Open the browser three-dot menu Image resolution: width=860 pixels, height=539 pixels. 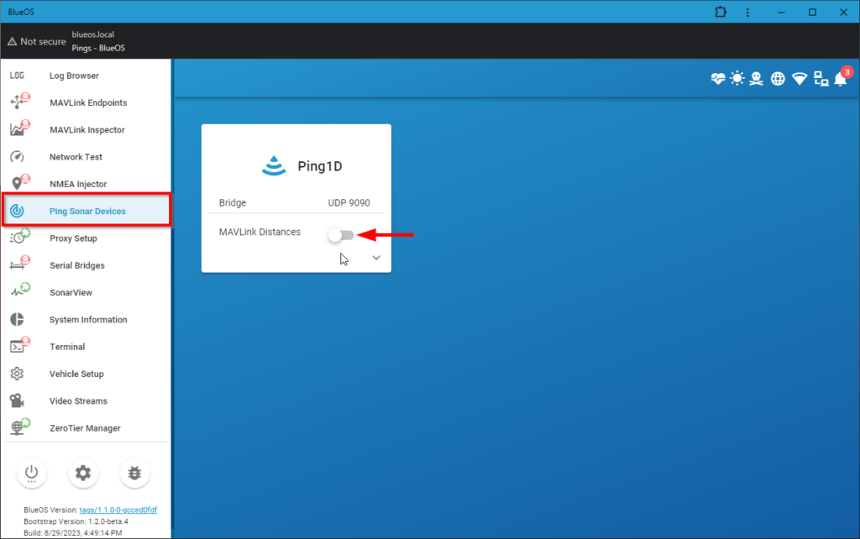[x=747, y=12]
